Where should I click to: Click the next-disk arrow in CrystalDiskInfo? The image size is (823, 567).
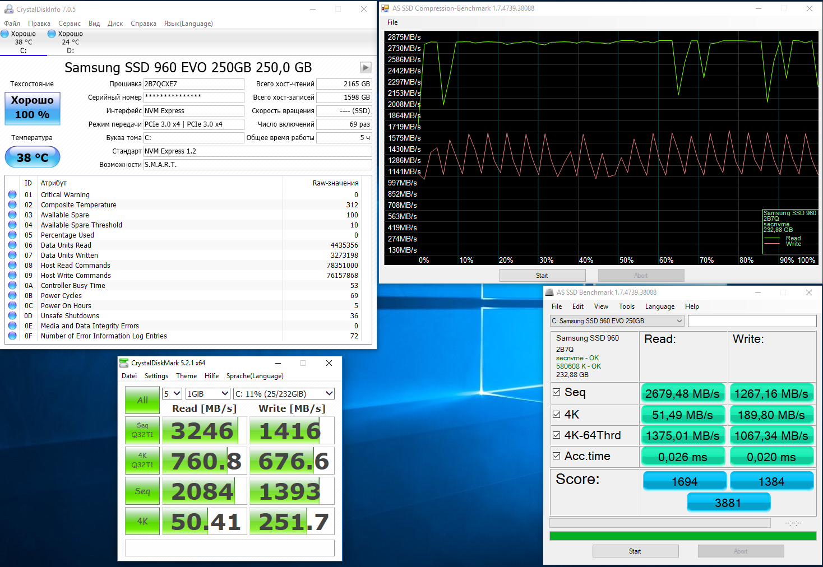pos(366,67)
